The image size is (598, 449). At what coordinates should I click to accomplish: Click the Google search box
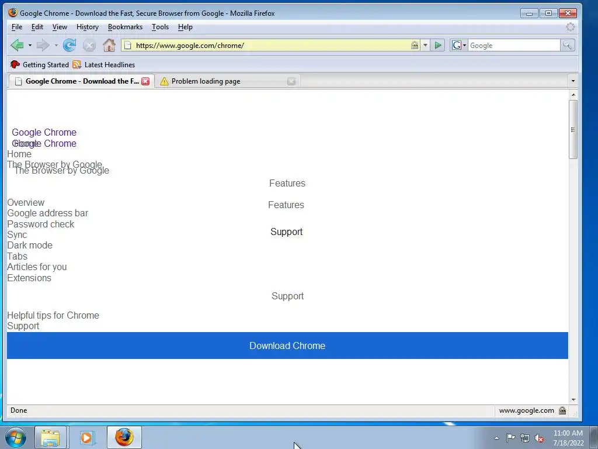[x=514, y=46]
